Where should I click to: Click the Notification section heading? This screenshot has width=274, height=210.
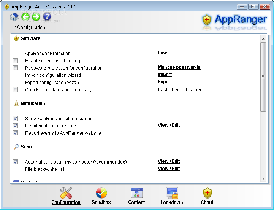coord(33,103)
